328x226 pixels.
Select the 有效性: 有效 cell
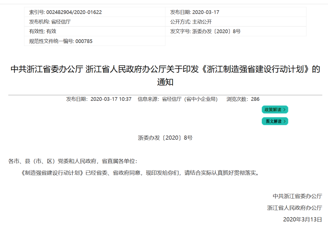click(95, 31)
